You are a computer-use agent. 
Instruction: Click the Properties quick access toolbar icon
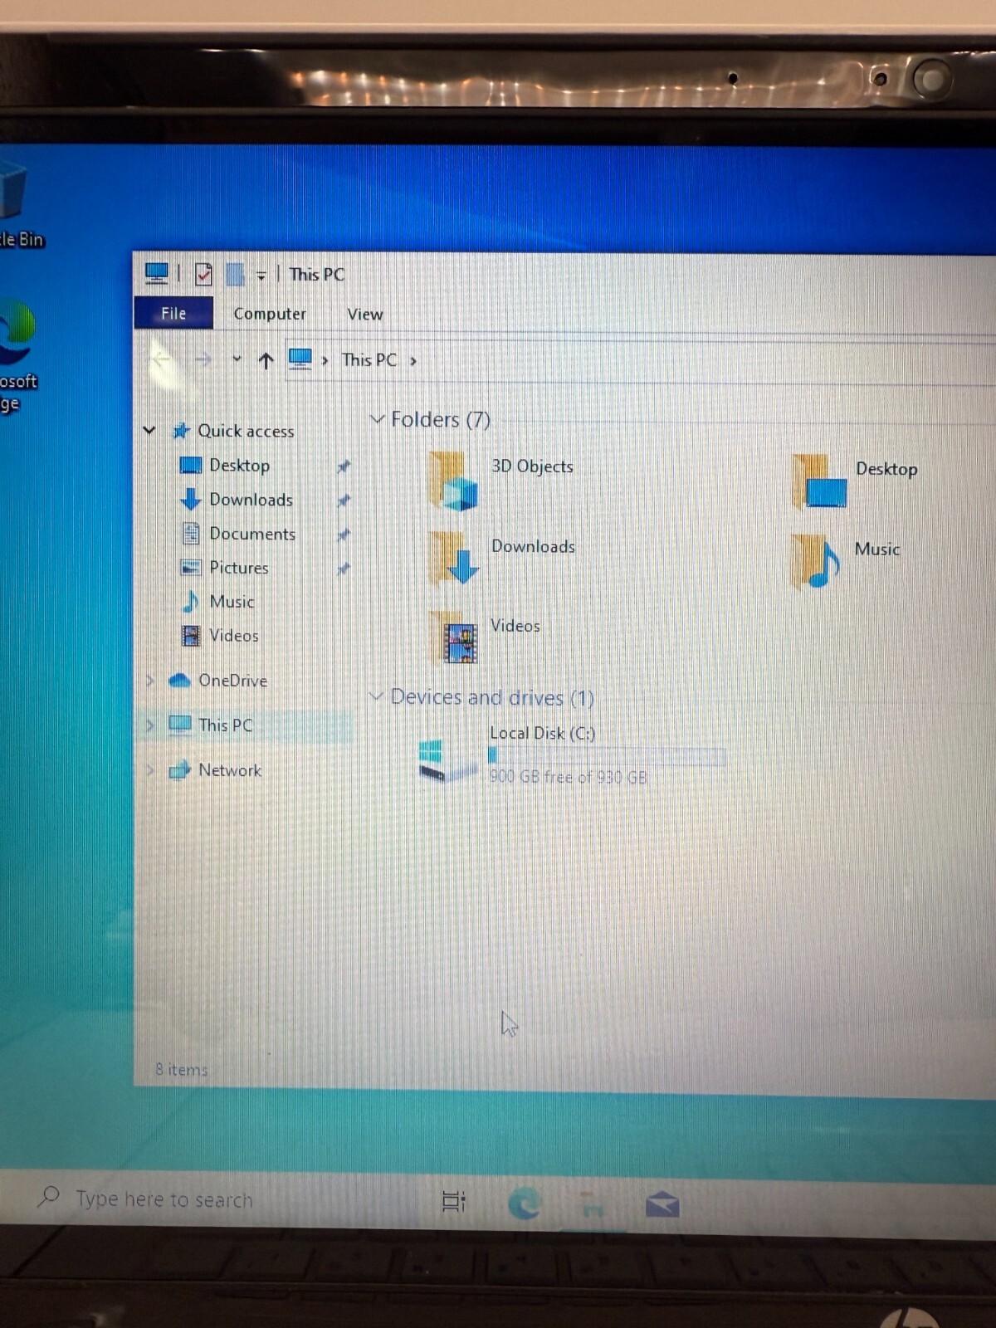click(203, 274)
